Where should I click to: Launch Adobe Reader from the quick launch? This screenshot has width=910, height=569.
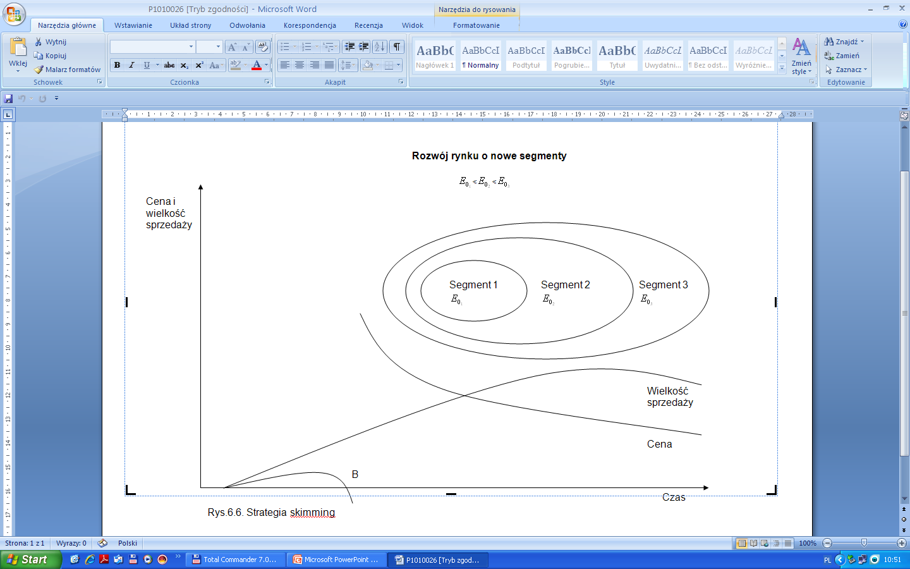pyautogui.click(x=104, y=560)
